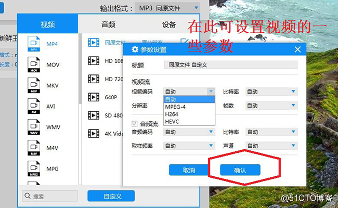
Task: Click the 搜索 search field
Action: [x=50, y=196]
